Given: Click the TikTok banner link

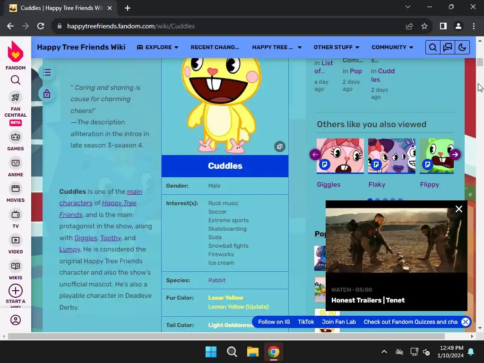Looking at the screenshot, I should point(306,322).
